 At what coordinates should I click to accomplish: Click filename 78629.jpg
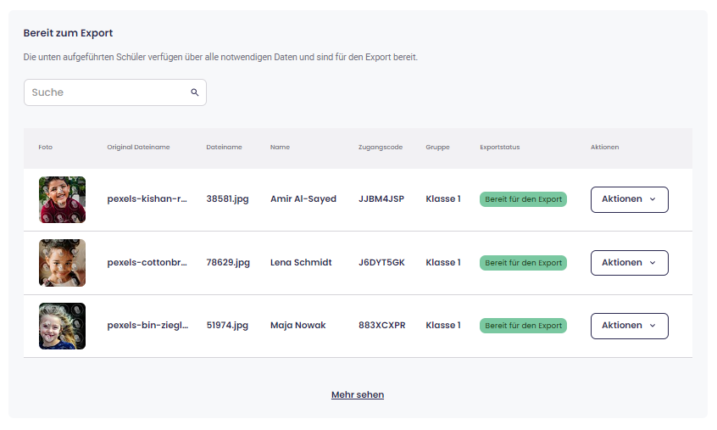coord(228,263)
